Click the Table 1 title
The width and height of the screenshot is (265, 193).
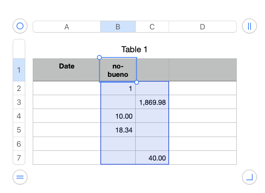tap(134, 49)
